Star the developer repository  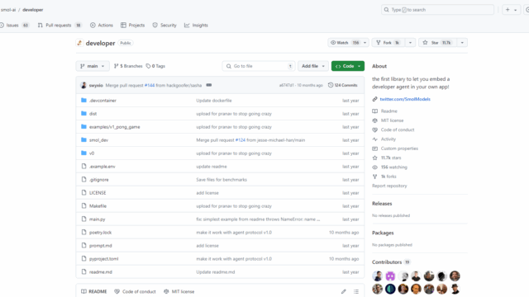(x=437, y=43)
